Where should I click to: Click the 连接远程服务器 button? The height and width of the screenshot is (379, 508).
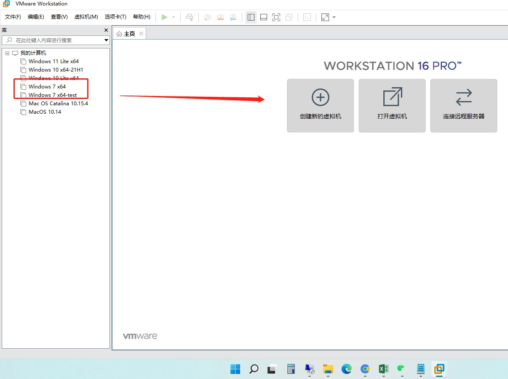[464, 106]
